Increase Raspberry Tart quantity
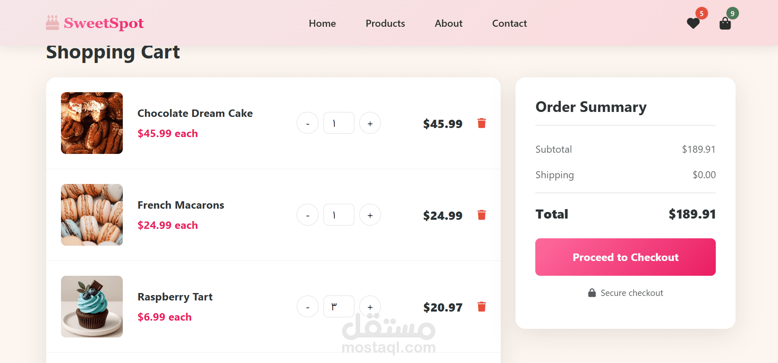The image size is (778, 363). pos(370,307)
